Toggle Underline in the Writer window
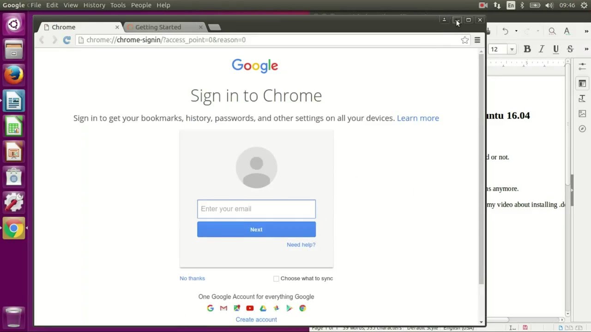This screenshot has height=332, width=591. [556, 49]
